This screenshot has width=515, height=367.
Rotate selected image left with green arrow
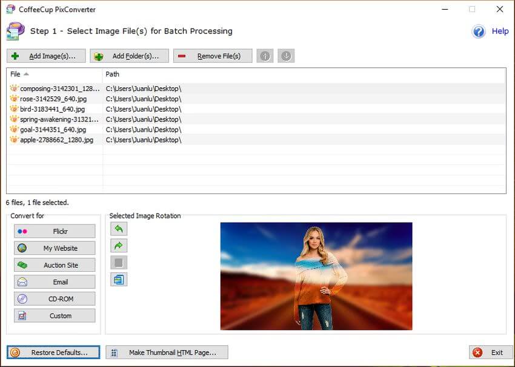119,229
